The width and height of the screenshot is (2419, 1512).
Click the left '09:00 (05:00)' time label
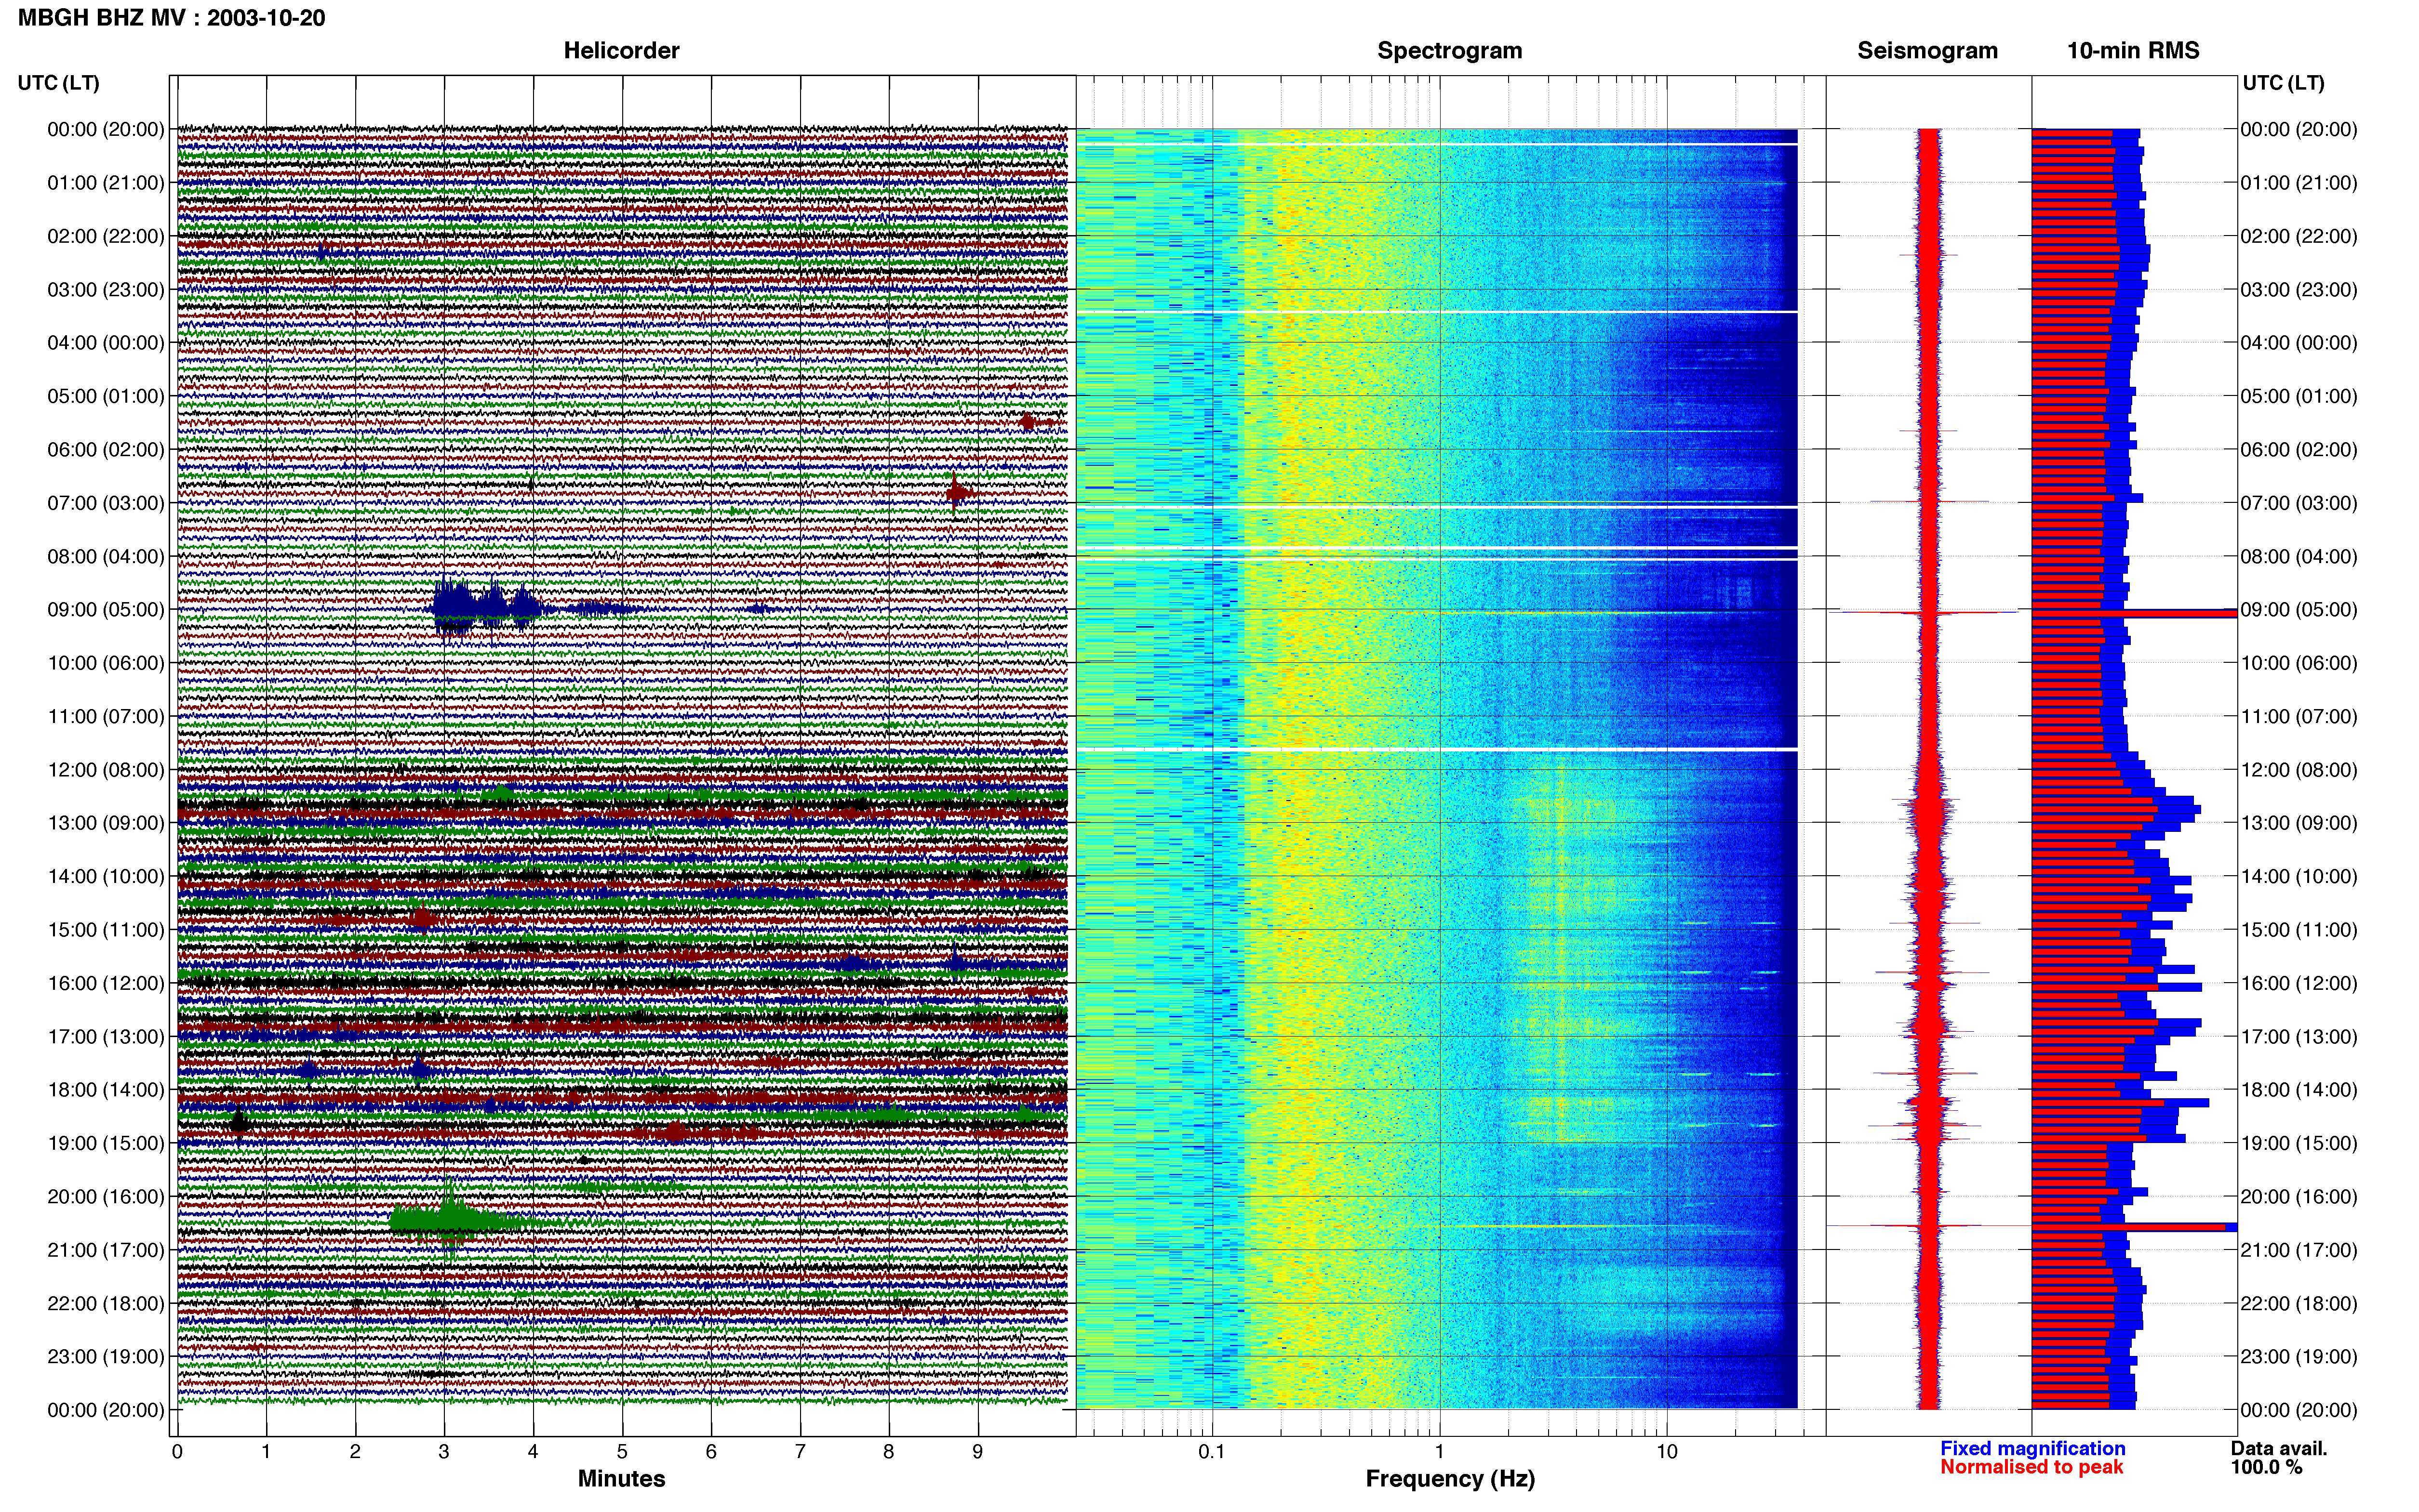pyautogui.click(x=105, y=610)
